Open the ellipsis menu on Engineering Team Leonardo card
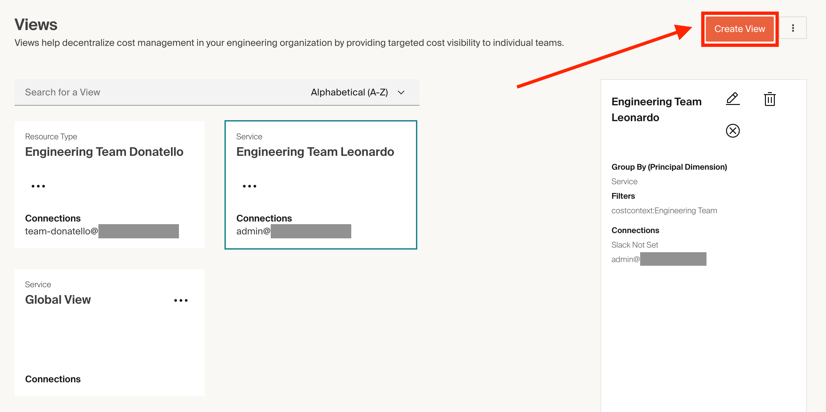Image resolution: width=826 pixels, height=412 pixels. [x=250, y=186]
